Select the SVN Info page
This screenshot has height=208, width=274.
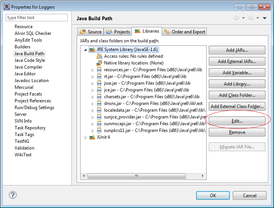23,121
